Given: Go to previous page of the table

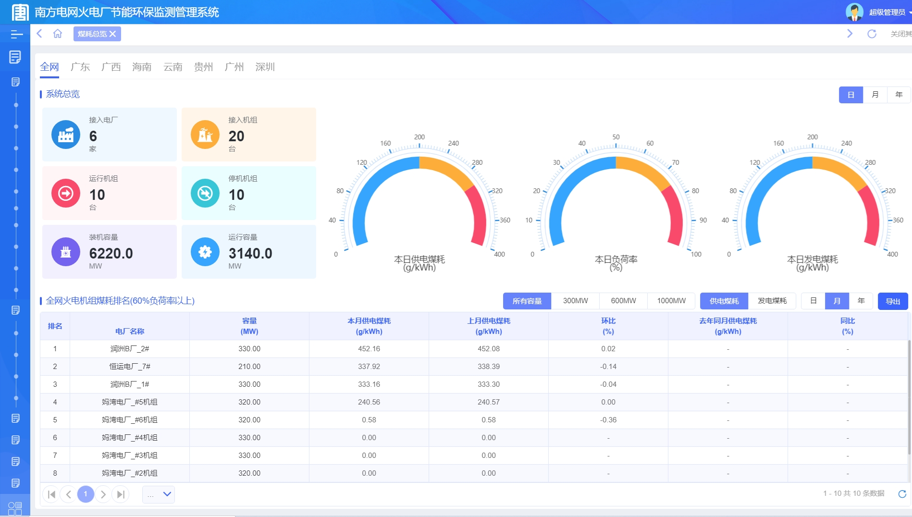Looking at the screenshot, I should coord(69,494).
